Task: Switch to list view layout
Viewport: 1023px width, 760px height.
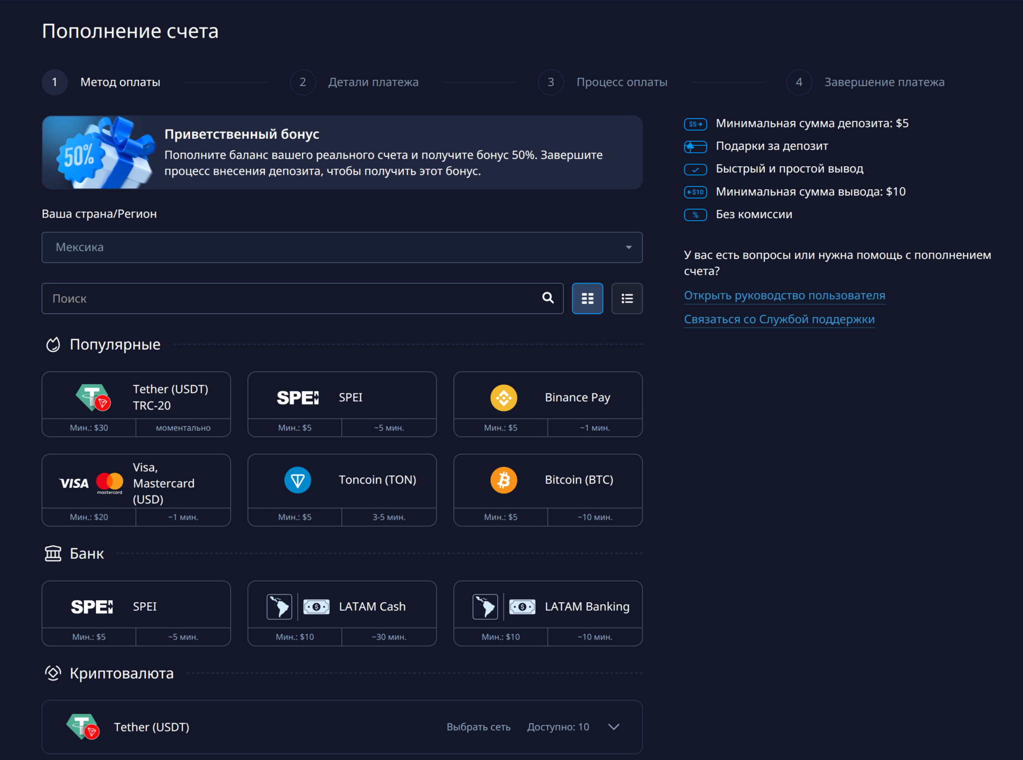Action: (x=627, y=299)
